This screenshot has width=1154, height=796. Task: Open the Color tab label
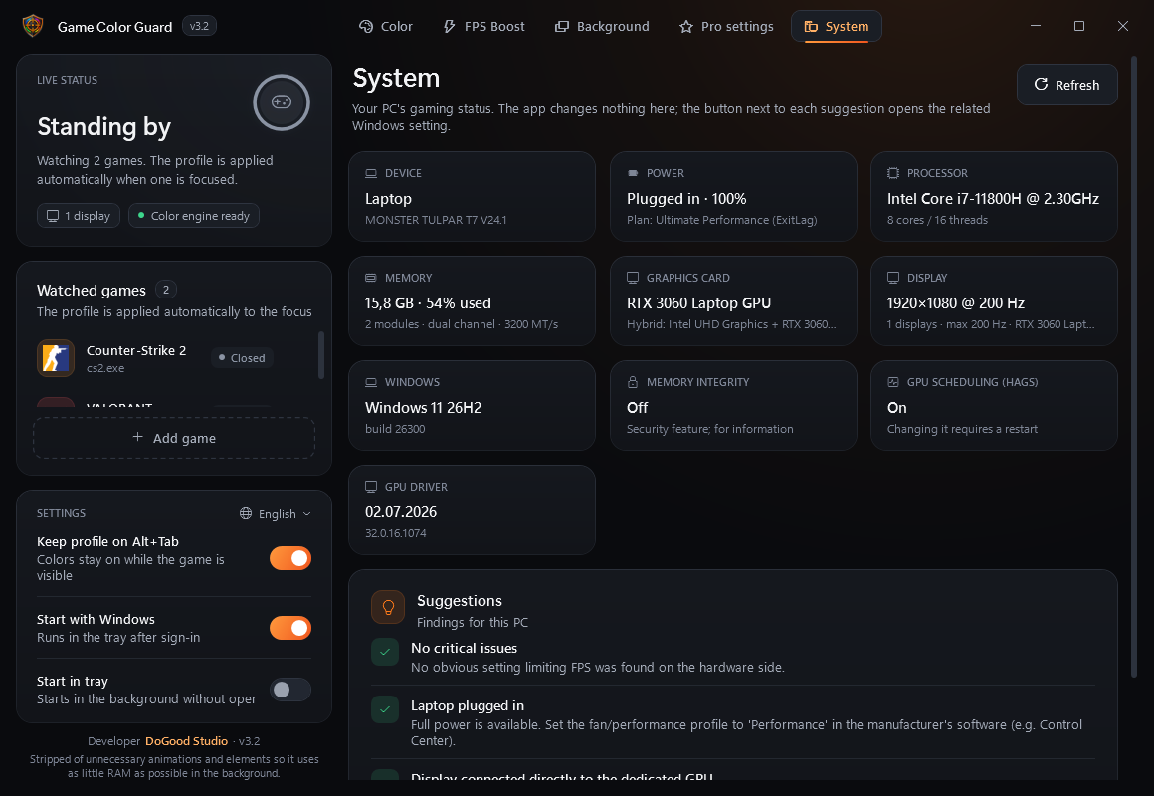397,27
